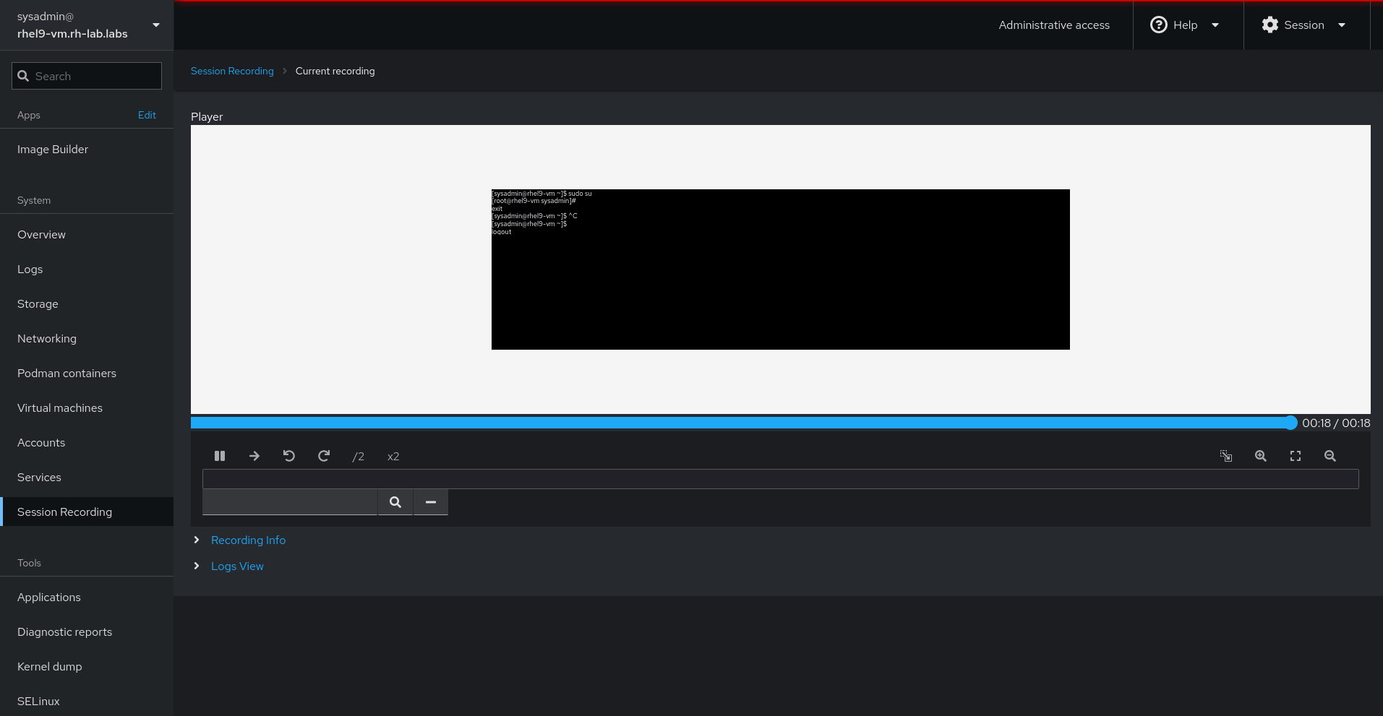
Task: Click the drag-to-pan icon in player
Action: point(1226,456)
